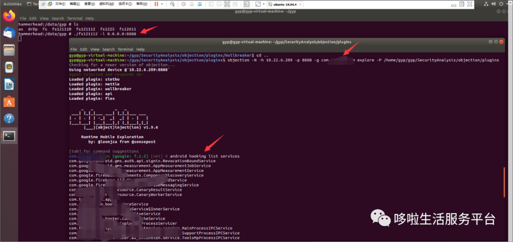Click the stretch guest display icon
This screenshot has height=242, width=513.
coord(258,4)
